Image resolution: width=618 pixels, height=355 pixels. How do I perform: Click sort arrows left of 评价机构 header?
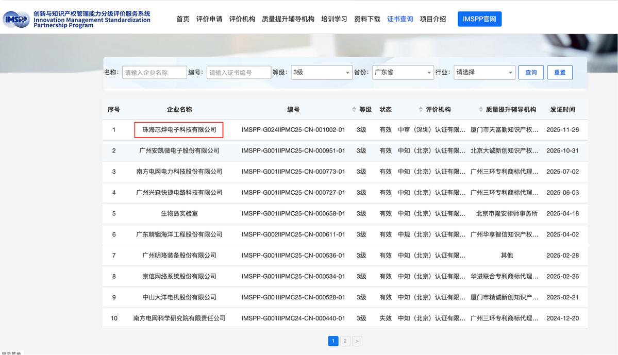pos(421,109)
